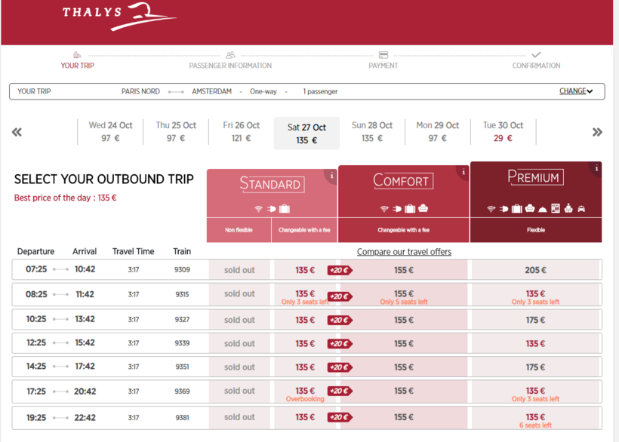The image size is (619, 442).
Task: Show previous dates with left double arrow
Action: [17, 132]
